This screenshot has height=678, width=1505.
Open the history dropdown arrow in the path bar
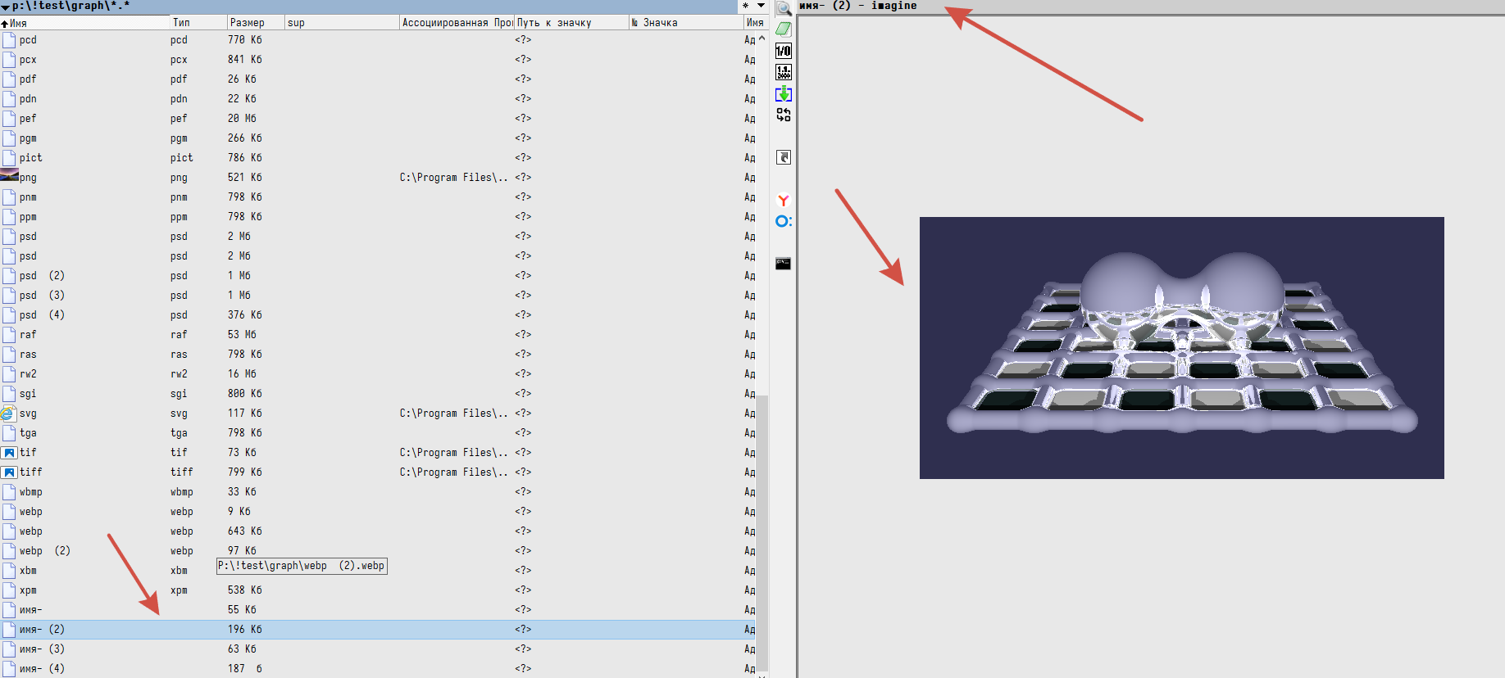tap(761, 6)
